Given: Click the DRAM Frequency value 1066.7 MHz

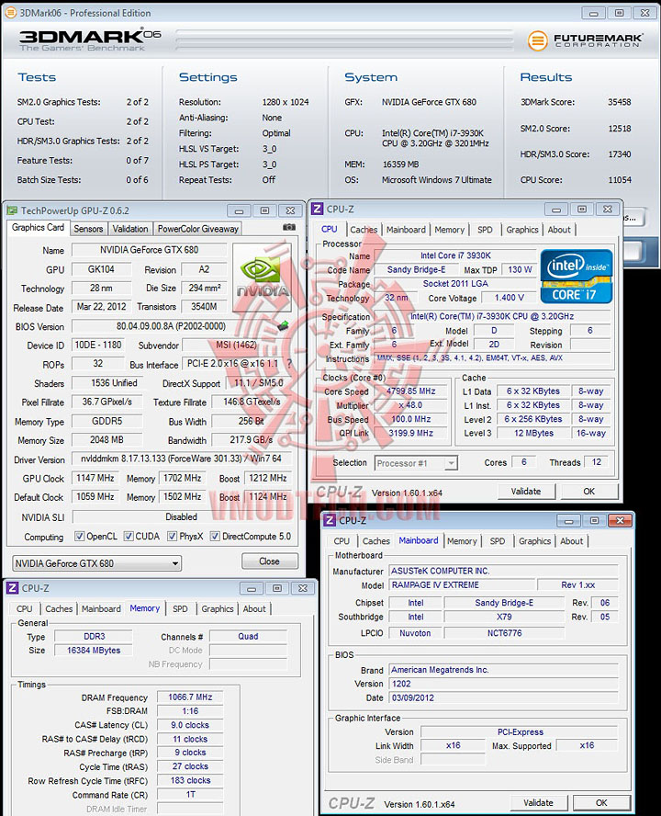Looking at the screenshot, I should coord(190,697).
